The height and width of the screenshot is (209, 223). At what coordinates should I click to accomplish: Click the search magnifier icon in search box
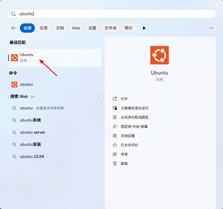[14, 14]
